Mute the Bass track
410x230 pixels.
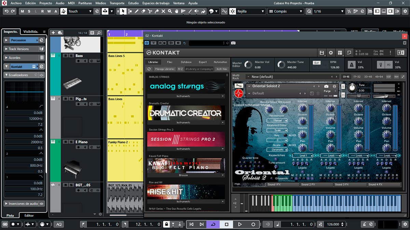[65, 56]
